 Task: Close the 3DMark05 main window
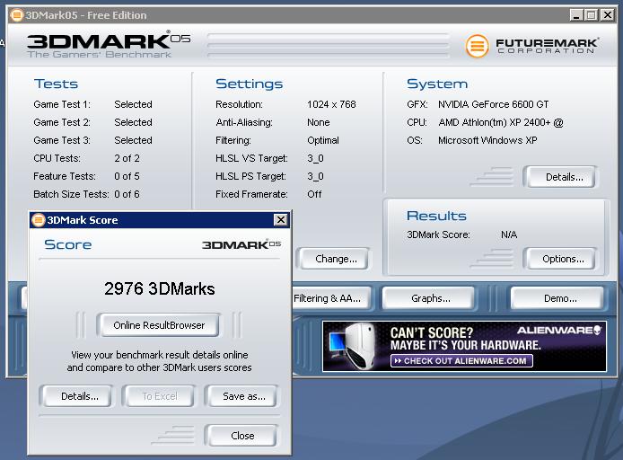[608, 15]
